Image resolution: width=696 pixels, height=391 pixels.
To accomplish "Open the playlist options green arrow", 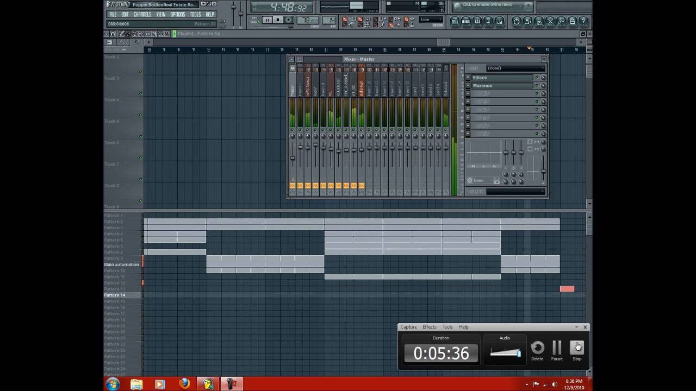I will [175, 34].
